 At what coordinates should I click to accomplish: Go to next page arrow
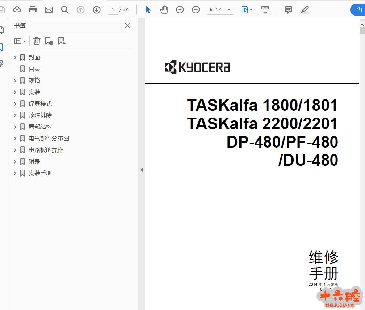click(x=97, y=10)
